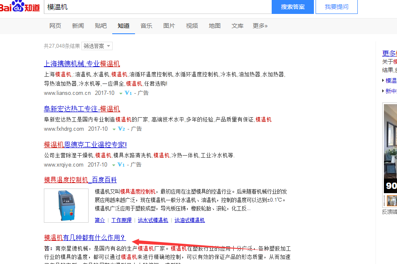397x264 pixels.
Task: Expand the green arrow beside www.lianso.com.cn
Action: tap(121, 93)
